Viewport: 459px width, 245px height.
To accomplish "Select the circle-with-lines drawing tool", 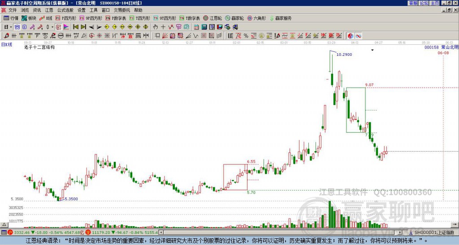I will pyautogui.click(x=61, y=36).
